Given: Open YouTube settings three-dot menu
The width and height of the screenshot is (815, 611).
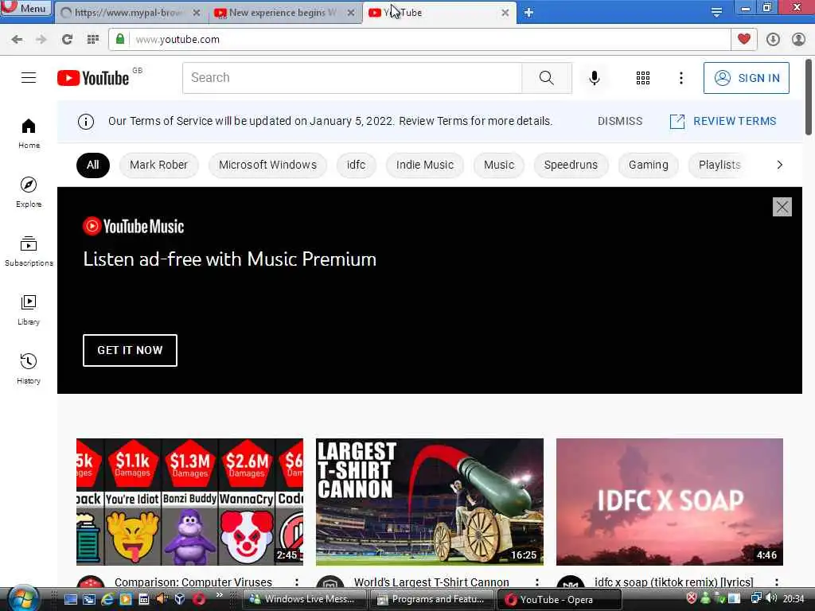Looking at the screenshot, I should pos(681,78).
